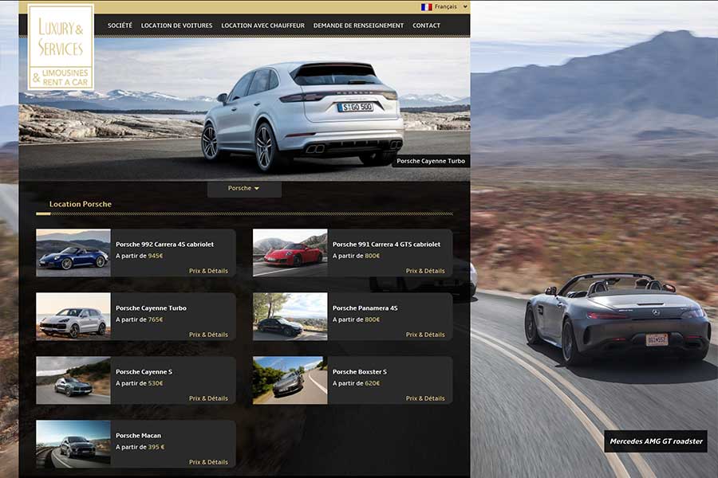
Task: Click the 620€ price text
Action: pos(373,383)
